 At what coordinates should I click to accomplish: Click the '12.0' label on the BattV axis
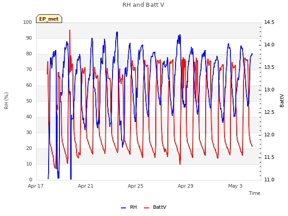[269, 135]
